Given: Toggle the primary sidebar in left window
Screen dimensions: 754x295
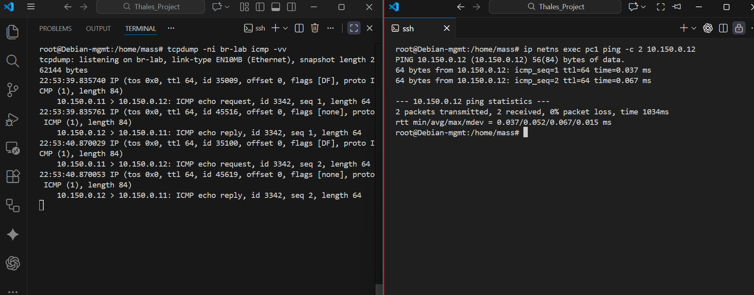Looking at the screenshot, I should tap(260, 7).
